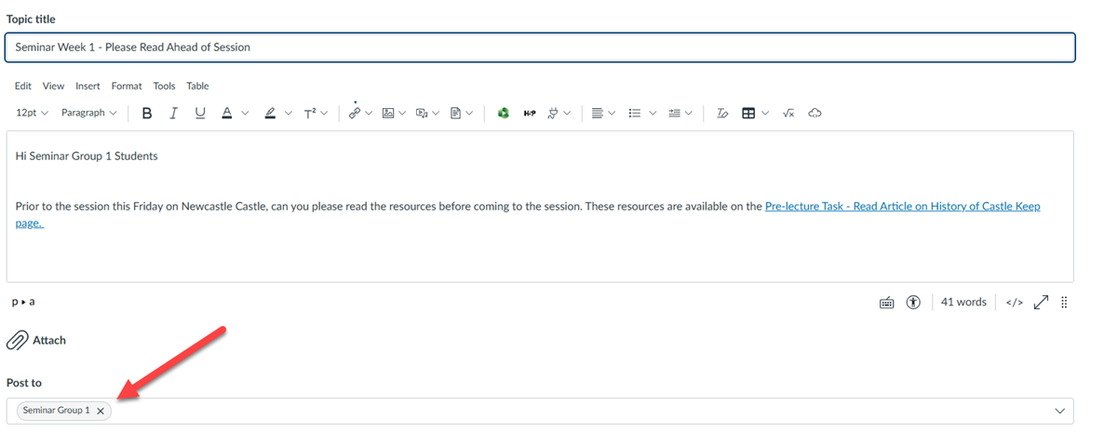
Task: Open the Pre-lecture Task article link
Action: tap(903, 207)
